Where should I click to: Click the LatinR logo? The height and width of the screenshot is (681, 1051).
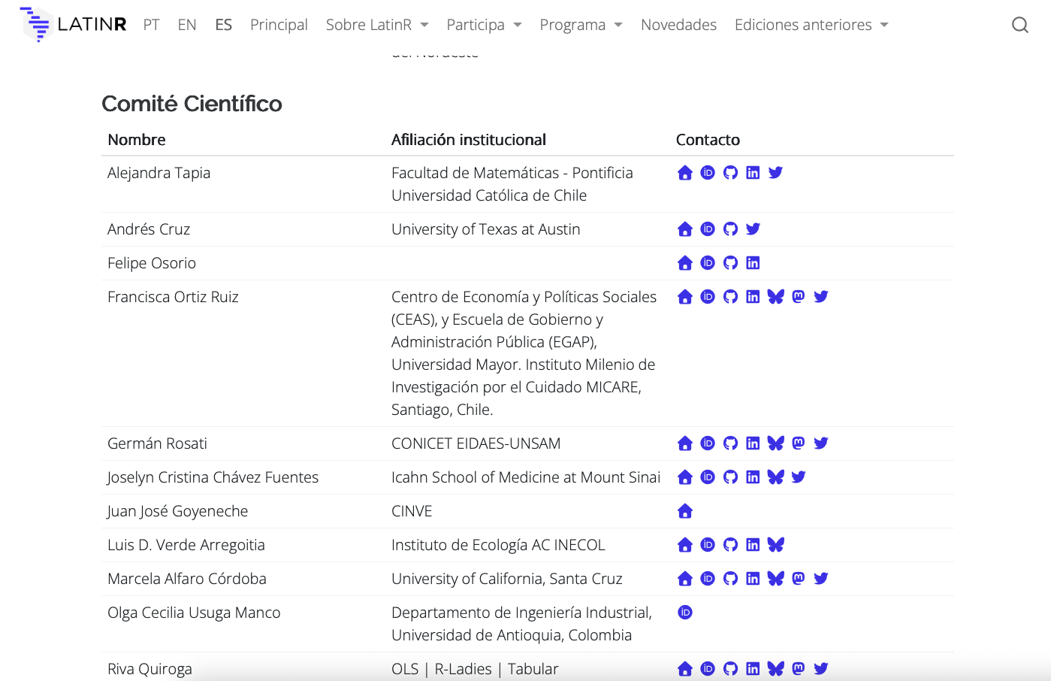74,24
